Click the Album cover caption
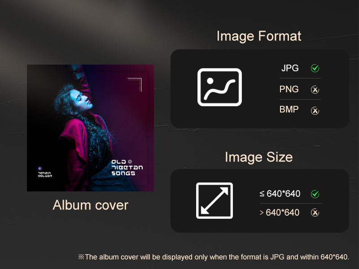Viewport: 359px width, 269px height. point(91,205)
